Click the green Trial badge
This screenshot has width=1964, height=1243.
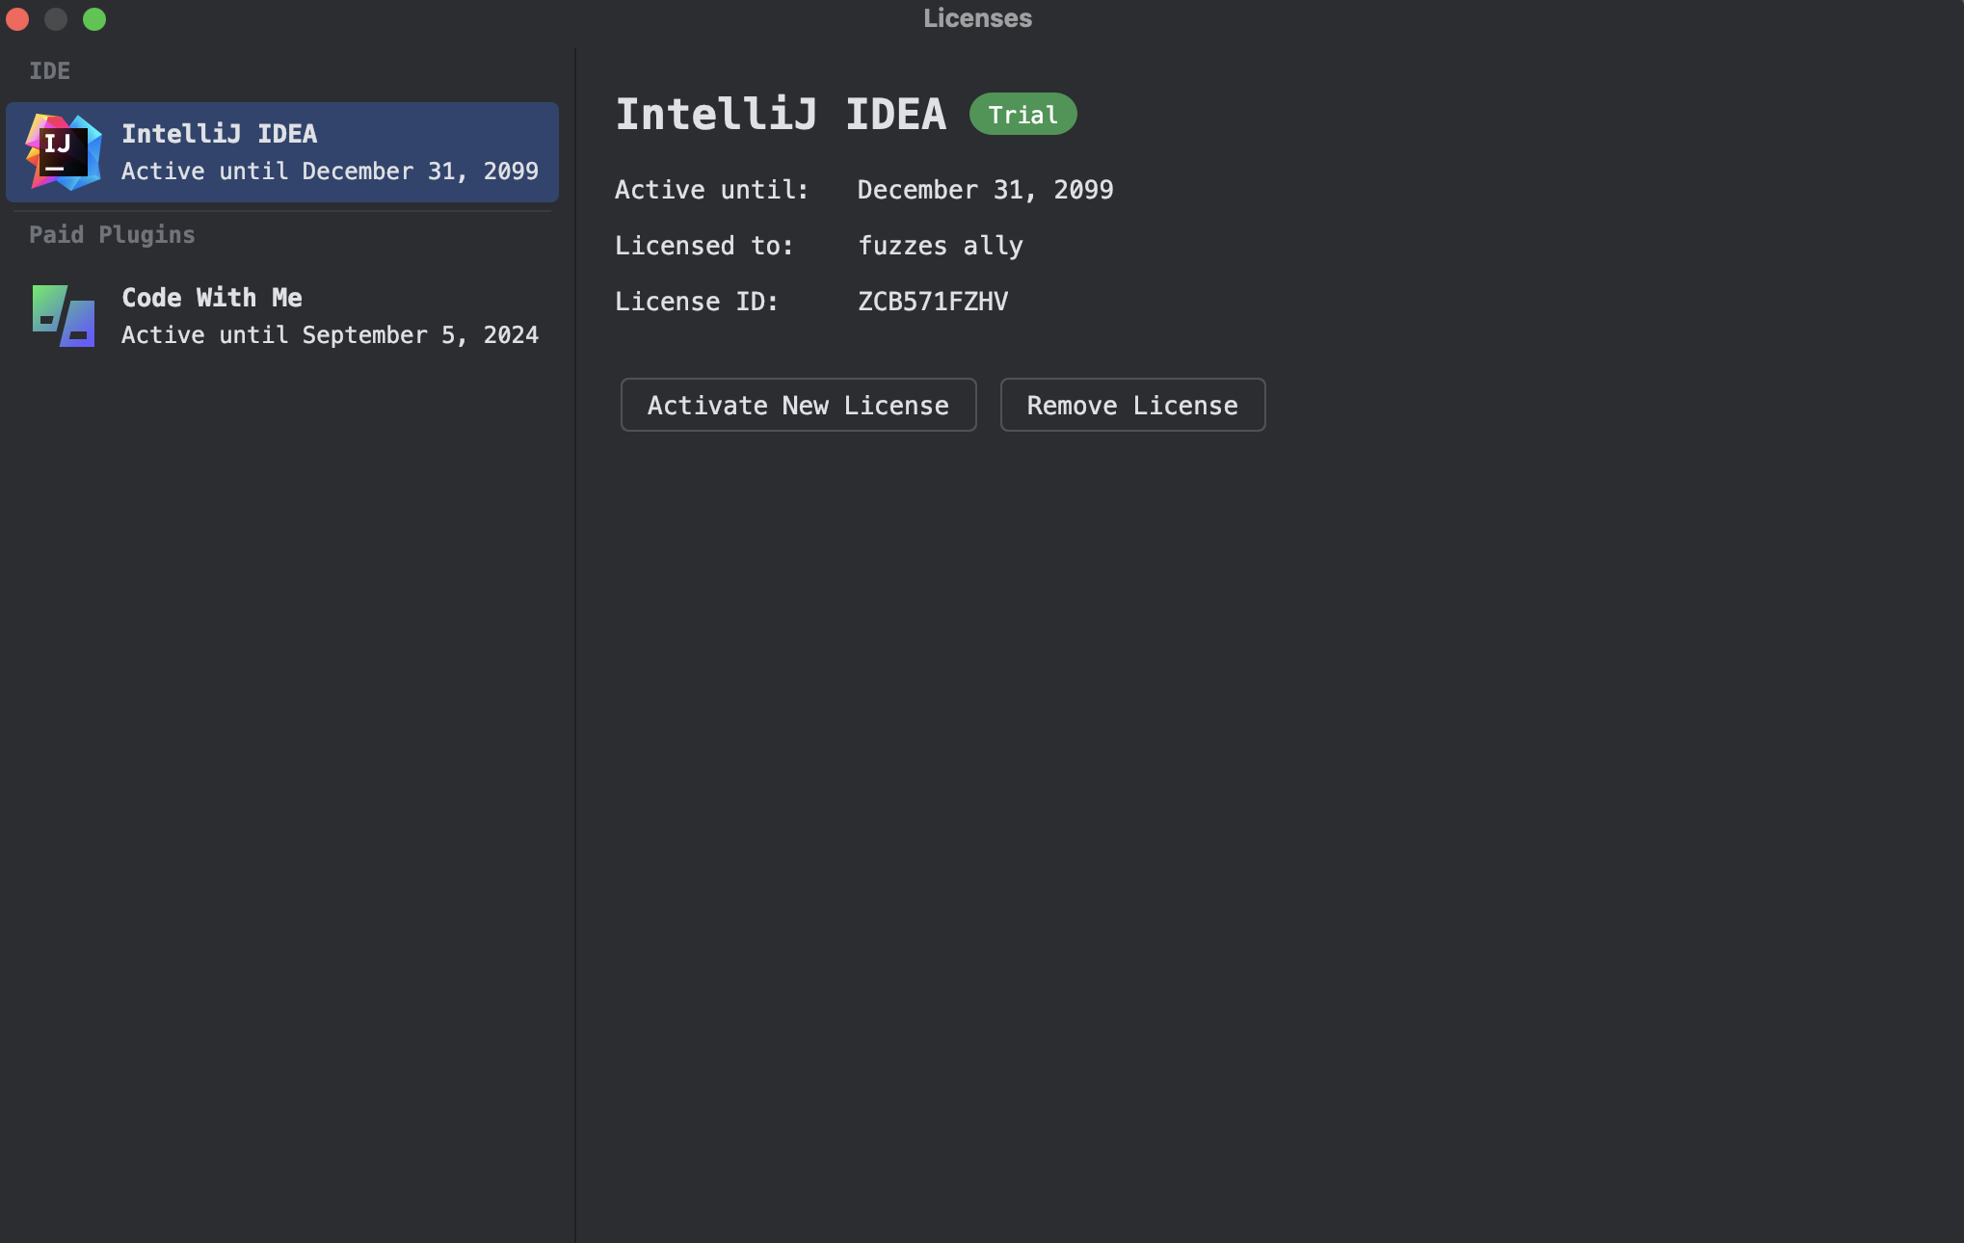point(1022,115)
